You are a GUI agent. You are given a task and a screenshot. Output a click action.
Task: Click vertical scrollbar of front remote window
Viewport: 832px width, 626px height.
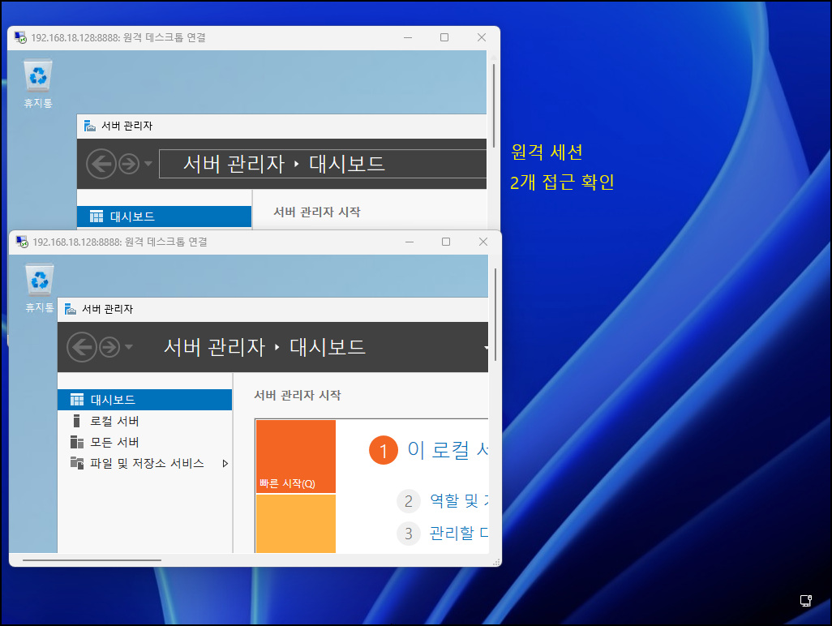click(x=495, y=314)
